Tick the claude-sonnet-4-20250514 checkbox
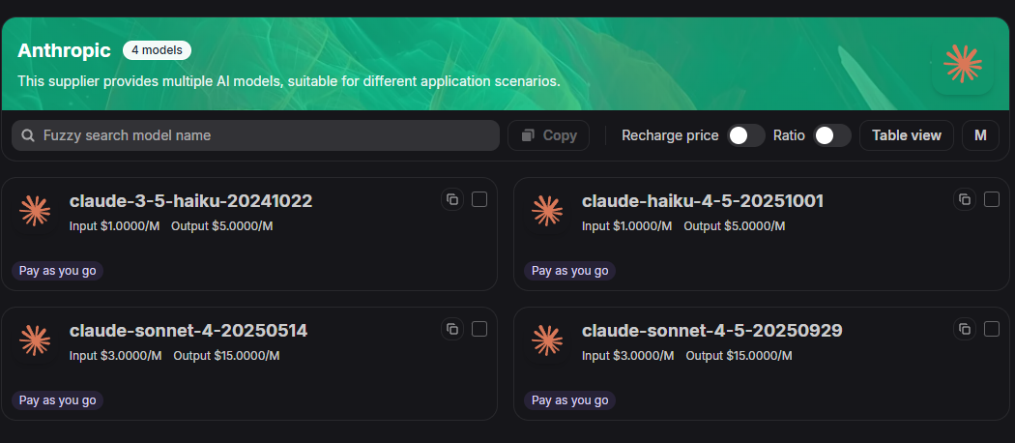Screen dimensions: 1015x443 pyautogui.click(x=479, y=329)
